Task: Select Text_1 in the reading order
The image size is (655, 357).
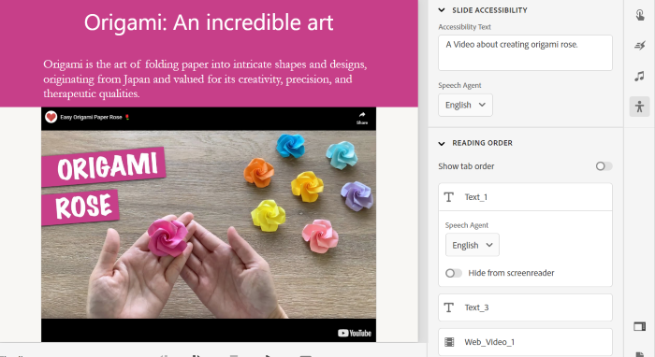Action: pos(525,197)
